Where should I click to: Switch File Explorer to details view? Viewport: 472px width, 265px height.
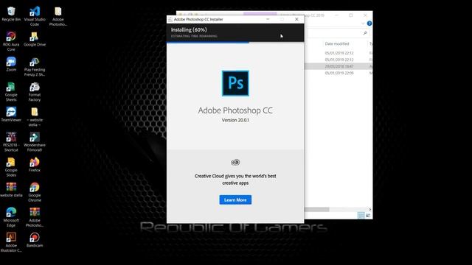point(361,215)
